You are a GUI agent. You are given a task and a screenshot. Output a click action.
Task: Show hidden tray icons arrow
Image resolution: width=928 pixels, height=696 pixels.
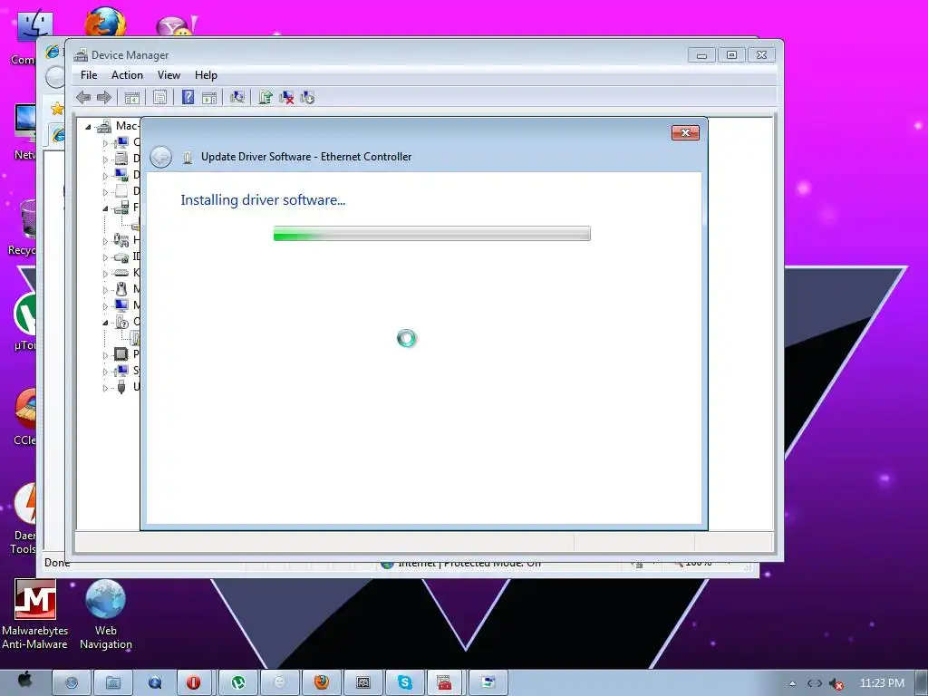coord(792,683)
